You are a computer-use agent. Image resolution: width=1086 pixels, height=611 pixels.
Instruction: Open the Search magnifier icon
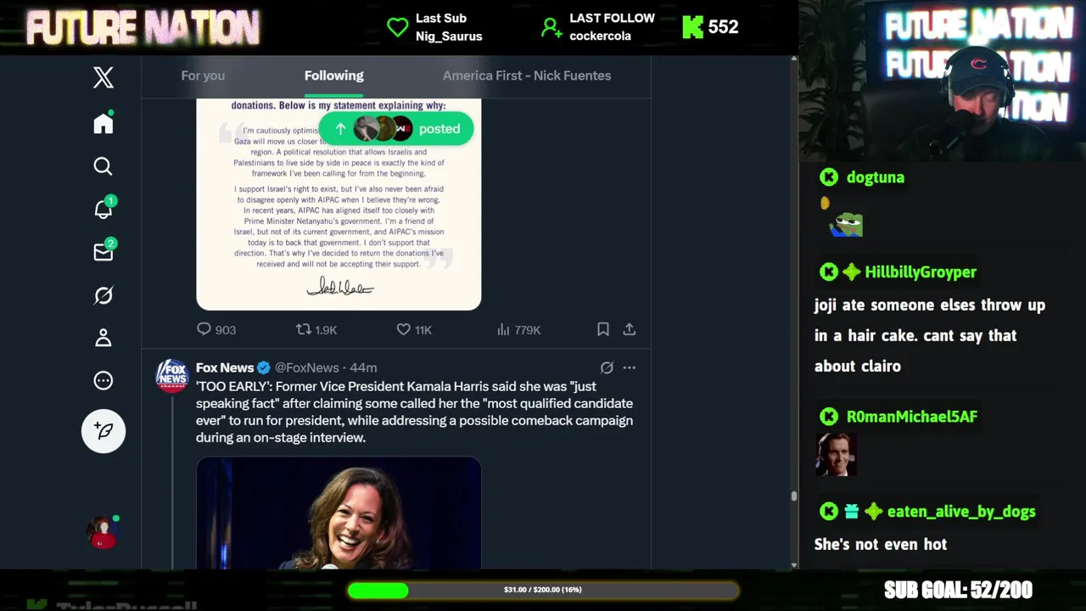tap(104, 166)
